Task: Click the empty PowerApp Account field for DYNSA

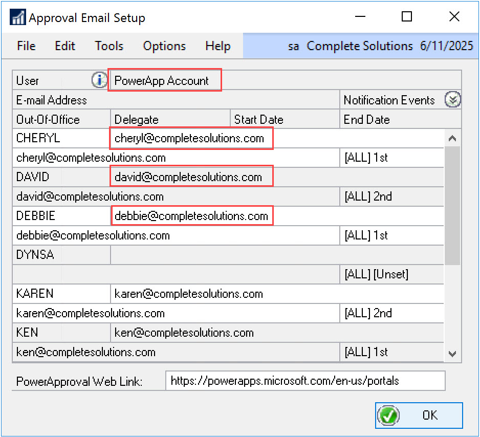Action: [x=276, y=255]
